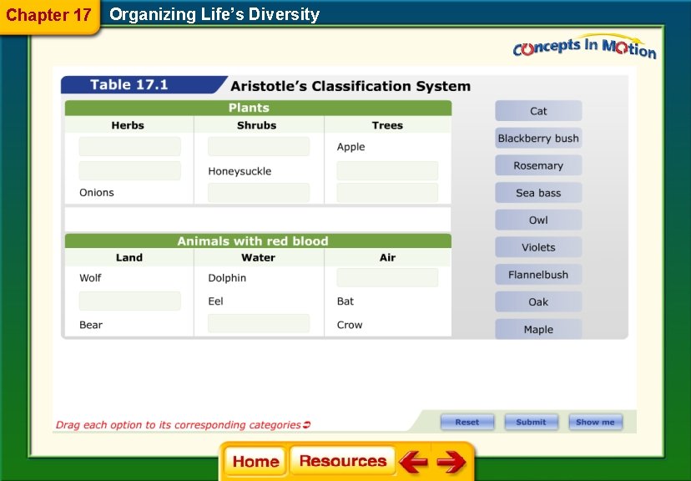
Task: Open the Concepts In Motion logo
Action: click(x=584, y=47)
